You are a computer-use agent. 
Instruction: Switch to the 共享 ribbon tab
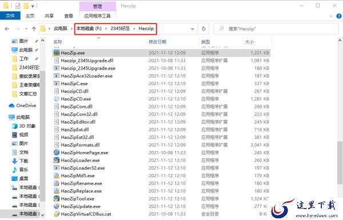(x=49, y=16)
